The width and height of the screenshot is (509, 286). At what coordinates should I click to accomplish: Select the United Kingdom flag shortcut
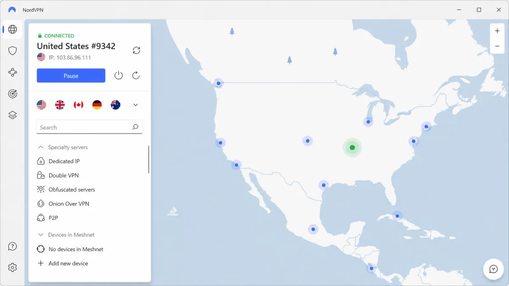click(60, 105)
